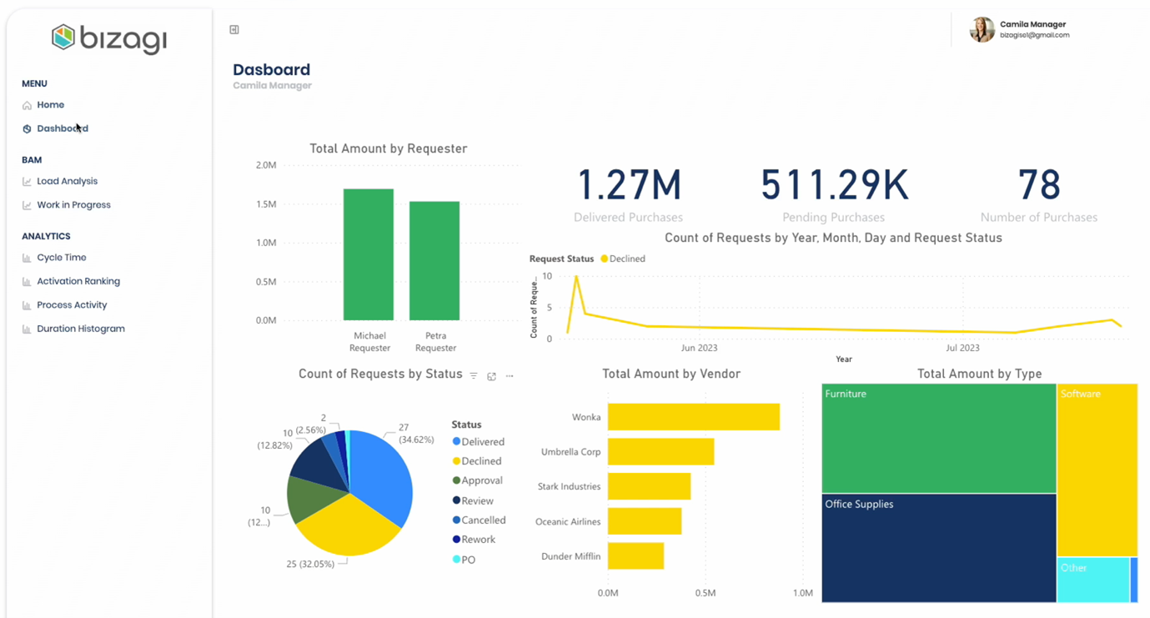The image size is (1150, 618).
Task: Go to Activation Ranking analytics
Action: click(78, 282)
